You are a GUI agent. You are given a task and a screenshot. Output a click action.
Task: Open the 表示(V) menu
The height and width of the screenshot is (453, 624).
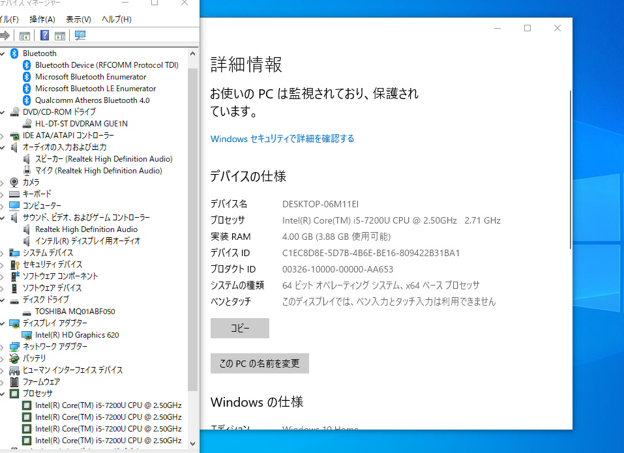(78, 19)
